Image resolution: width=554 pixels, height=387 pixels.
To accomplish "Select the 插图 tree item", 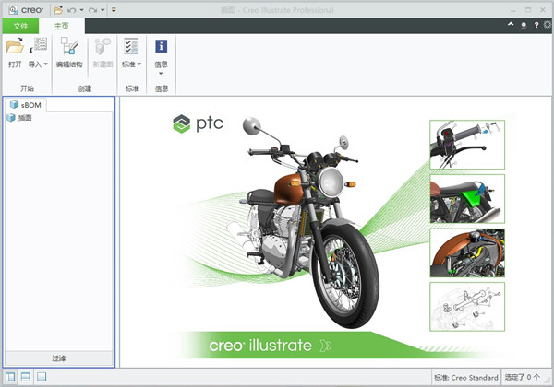I will pyautogui.click(x=19, y=118).
